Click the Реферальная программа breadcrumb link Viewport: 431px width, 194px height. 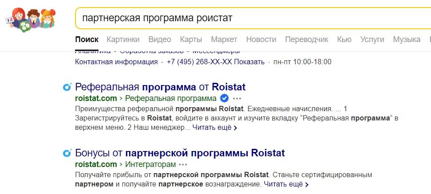point(171,98)
